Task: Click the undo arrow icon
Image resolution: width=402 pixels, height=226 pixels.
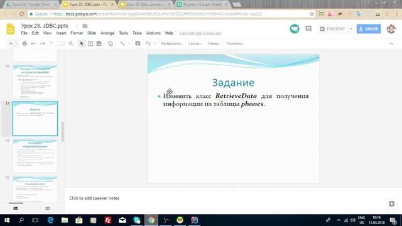Action: point(33,43)
